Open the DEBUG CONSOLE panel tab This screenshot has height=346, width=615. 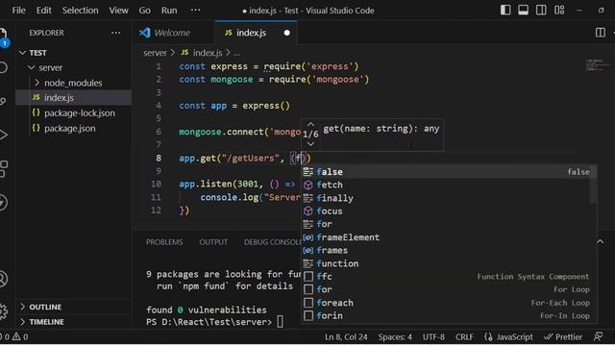pyautogui.click(x=272, y=242)
